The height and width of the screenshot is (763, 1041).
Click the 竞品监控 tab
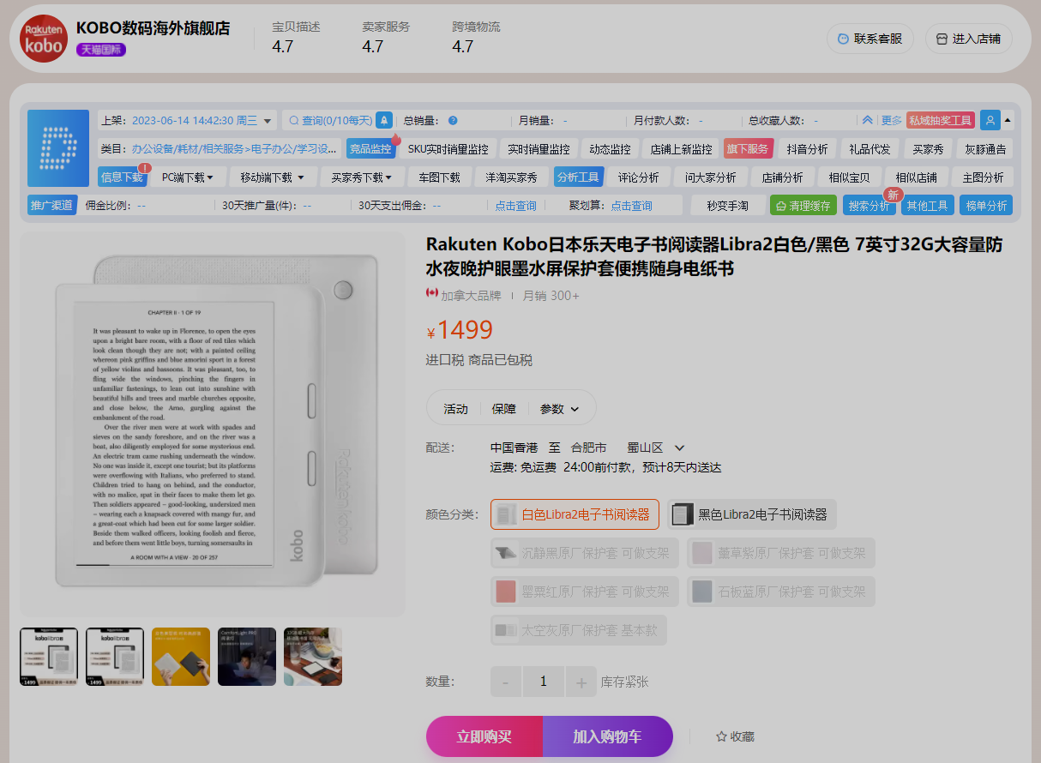coord(370,149)
